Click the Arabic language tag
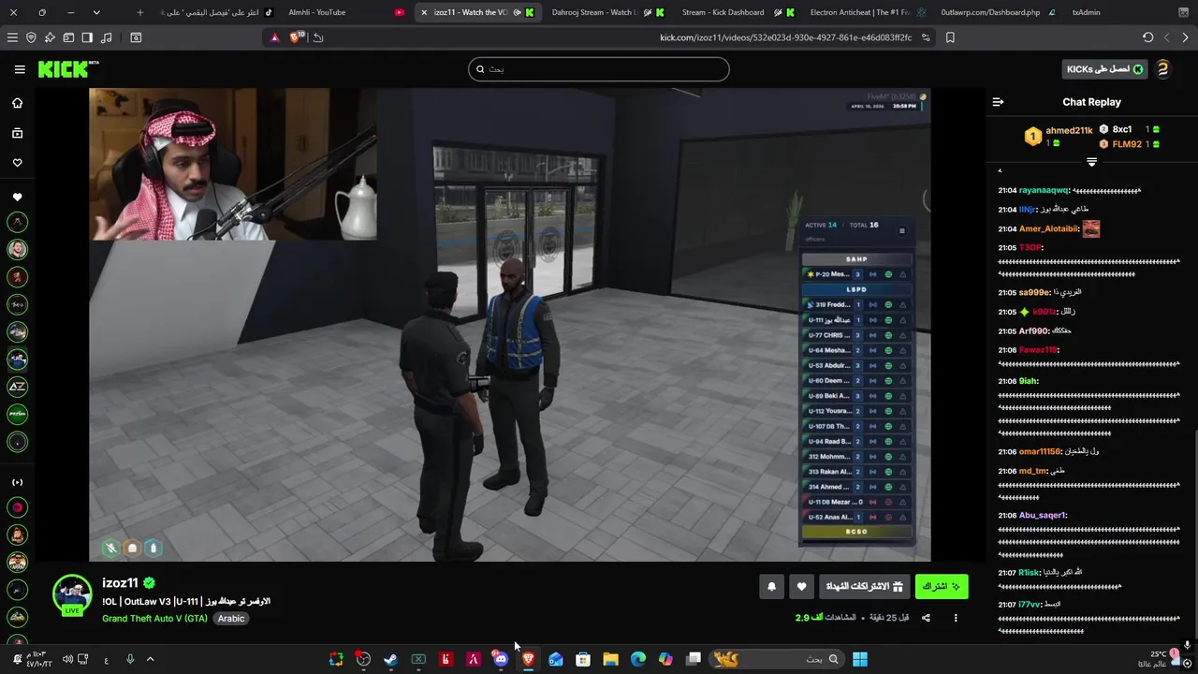 click(231, 619)
